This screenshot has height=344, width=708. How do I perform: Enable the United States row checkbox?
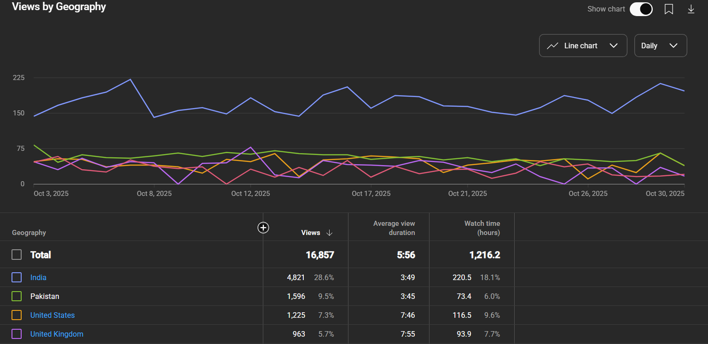[17, 315]
